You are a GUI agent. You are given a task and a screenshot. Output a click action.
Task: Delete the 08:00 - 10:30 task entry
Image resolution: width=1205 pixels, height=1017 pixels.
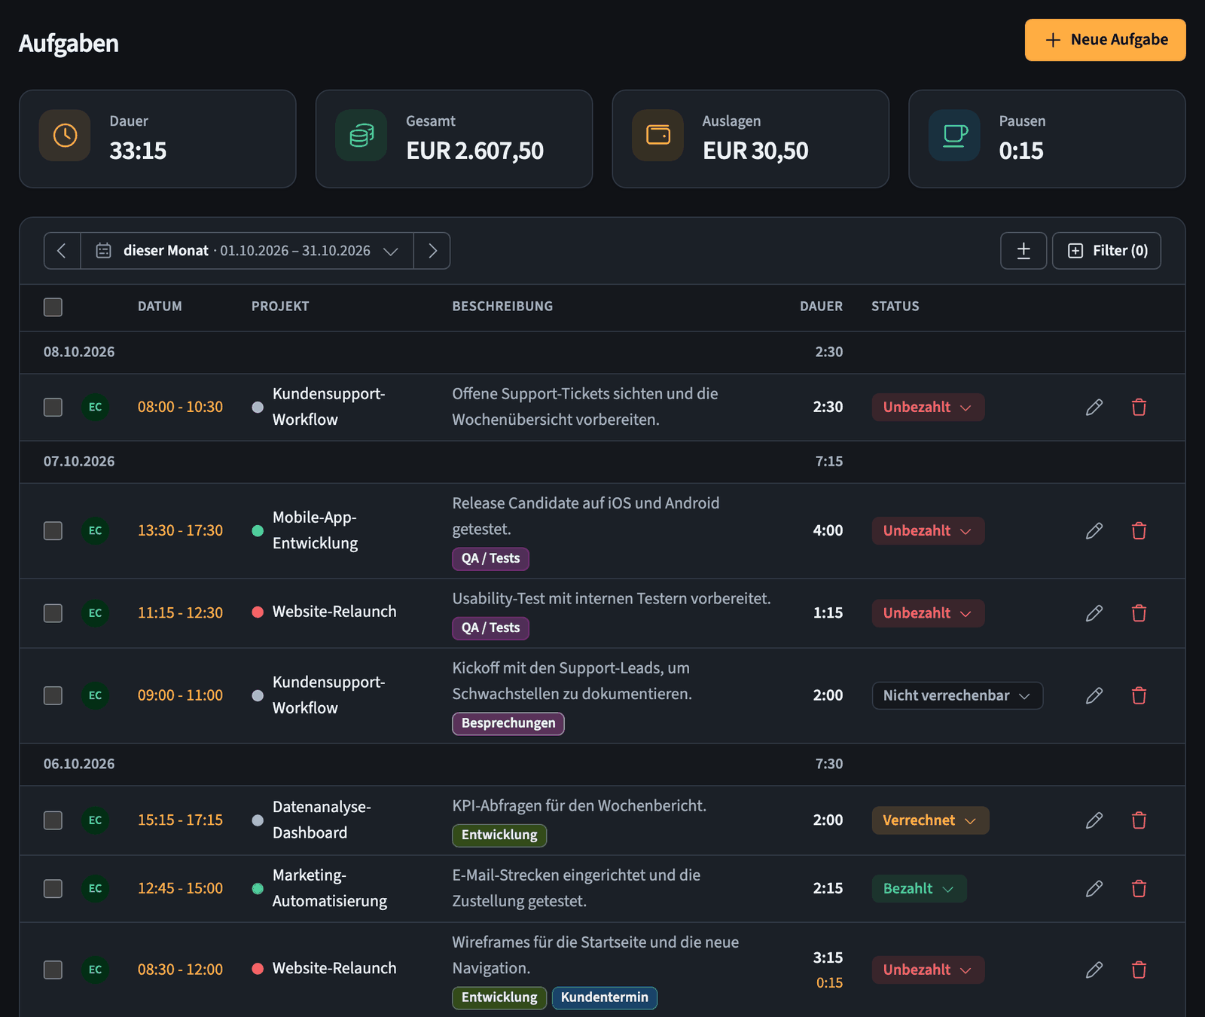pyautogui.click(x=1139, y=408)
